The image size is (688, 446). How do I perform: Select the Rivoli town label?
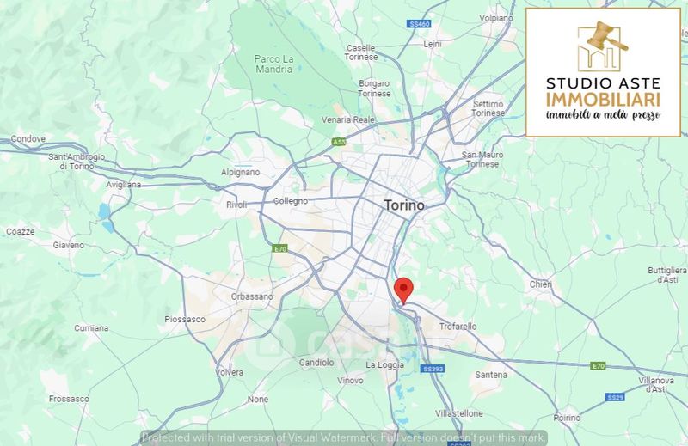[x=236, y=205]
